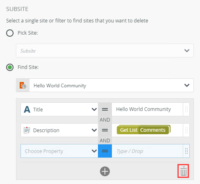This screenshot has height=184, width=200.
Task: Open the Description property dropdown
Action: tap(59, 130)
